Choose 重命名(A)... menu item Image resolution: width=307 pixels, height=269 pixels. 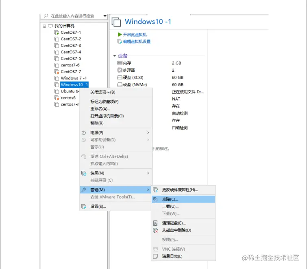click(116, 109)
